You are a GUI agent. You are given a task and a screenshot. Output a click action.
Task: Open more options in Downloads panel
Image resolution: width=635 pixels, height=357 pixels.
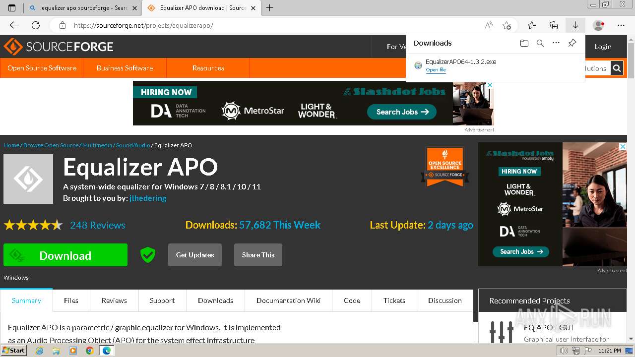(556, 43)
